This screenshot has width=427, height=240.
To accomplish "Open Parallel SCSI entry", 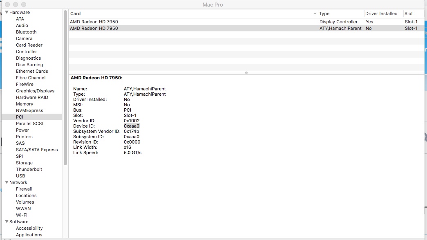I will coord(29,123).
